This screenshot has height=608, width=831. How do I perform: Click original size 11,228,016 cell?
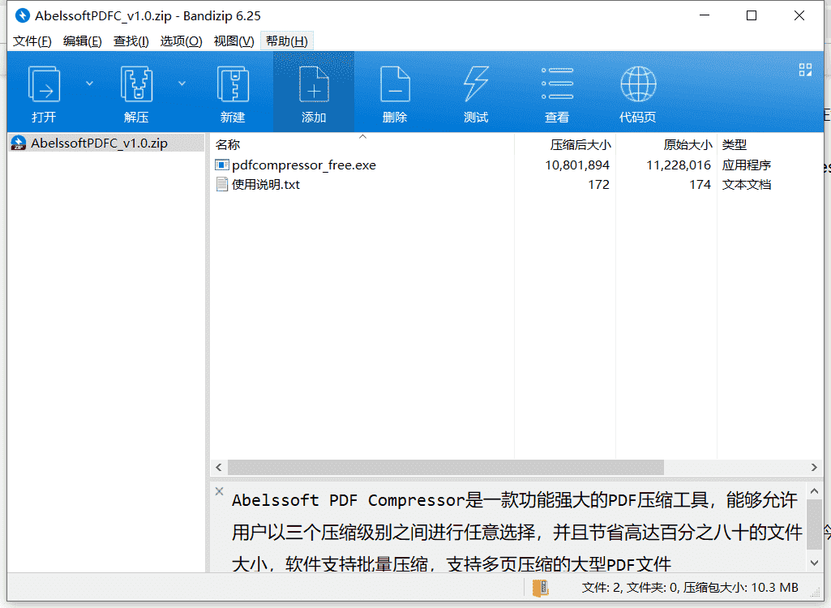coord(679,165)
